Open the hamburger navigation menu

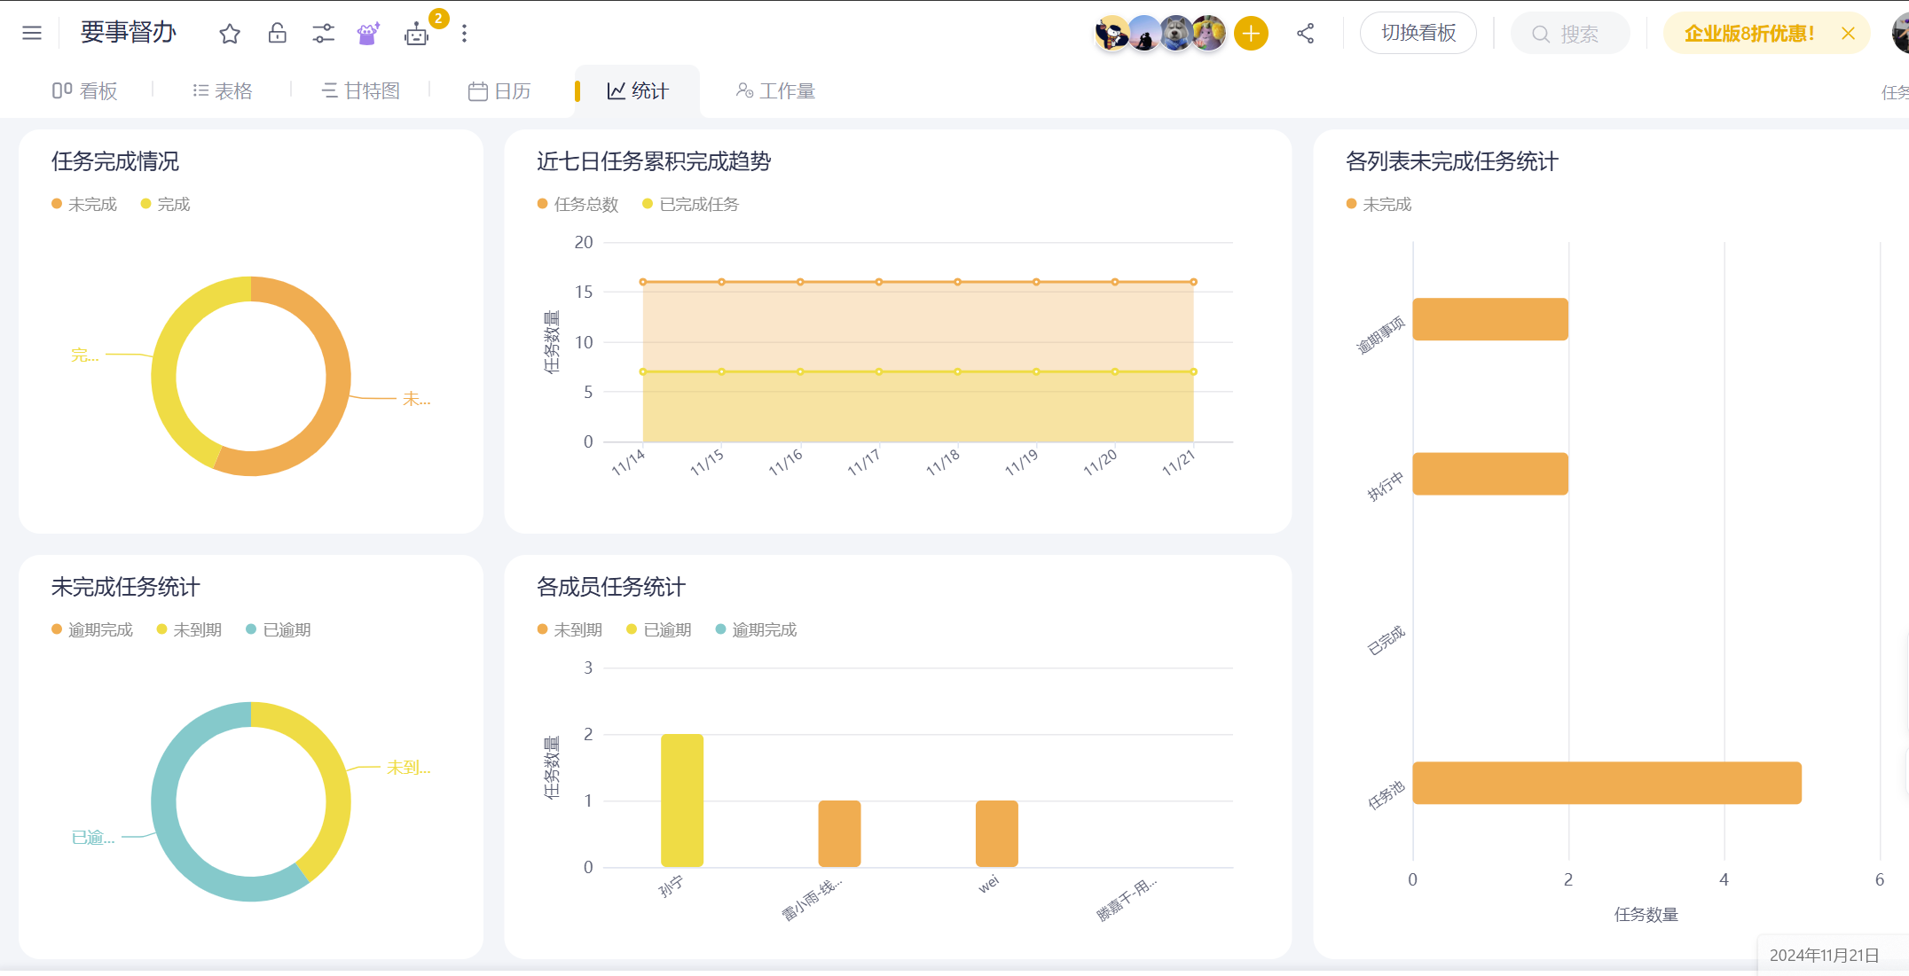[31, 33]
